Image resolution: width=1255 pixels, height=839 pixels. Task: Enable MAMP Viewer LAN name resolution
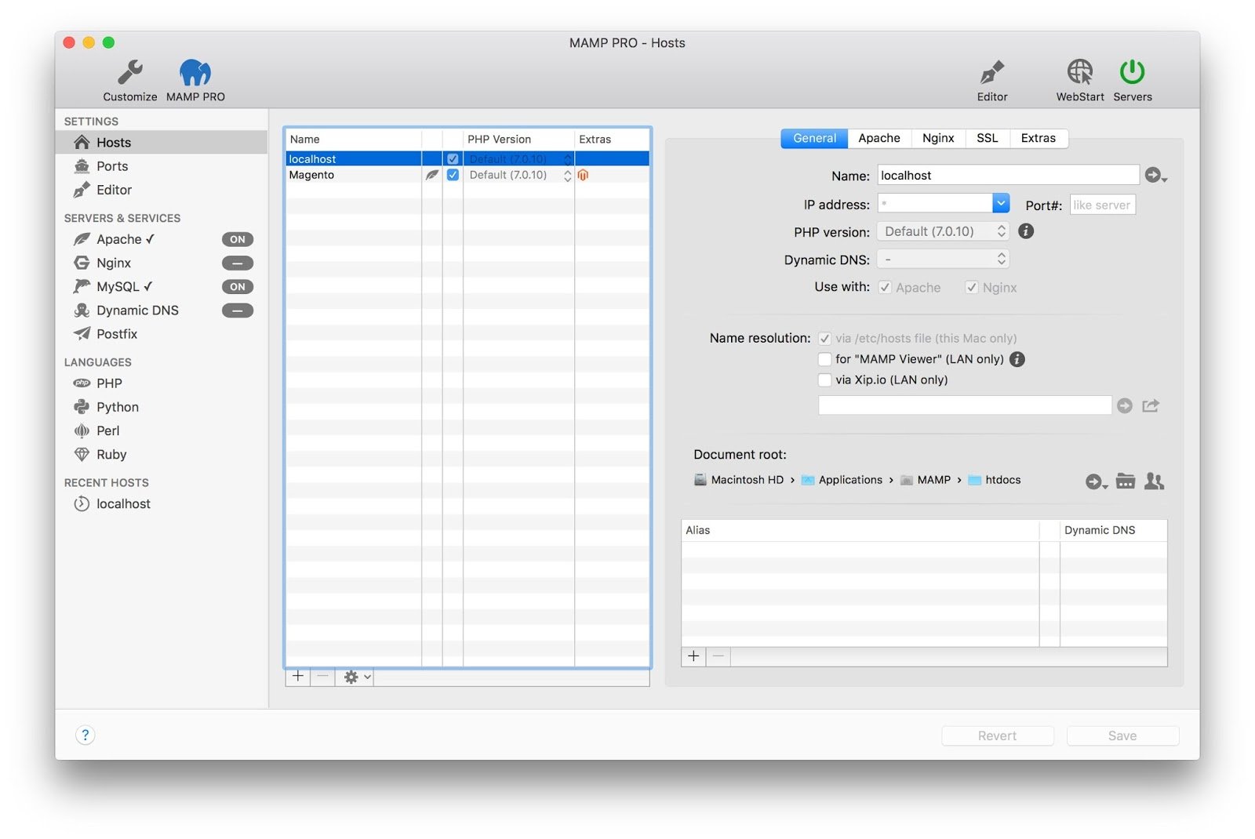824,359
